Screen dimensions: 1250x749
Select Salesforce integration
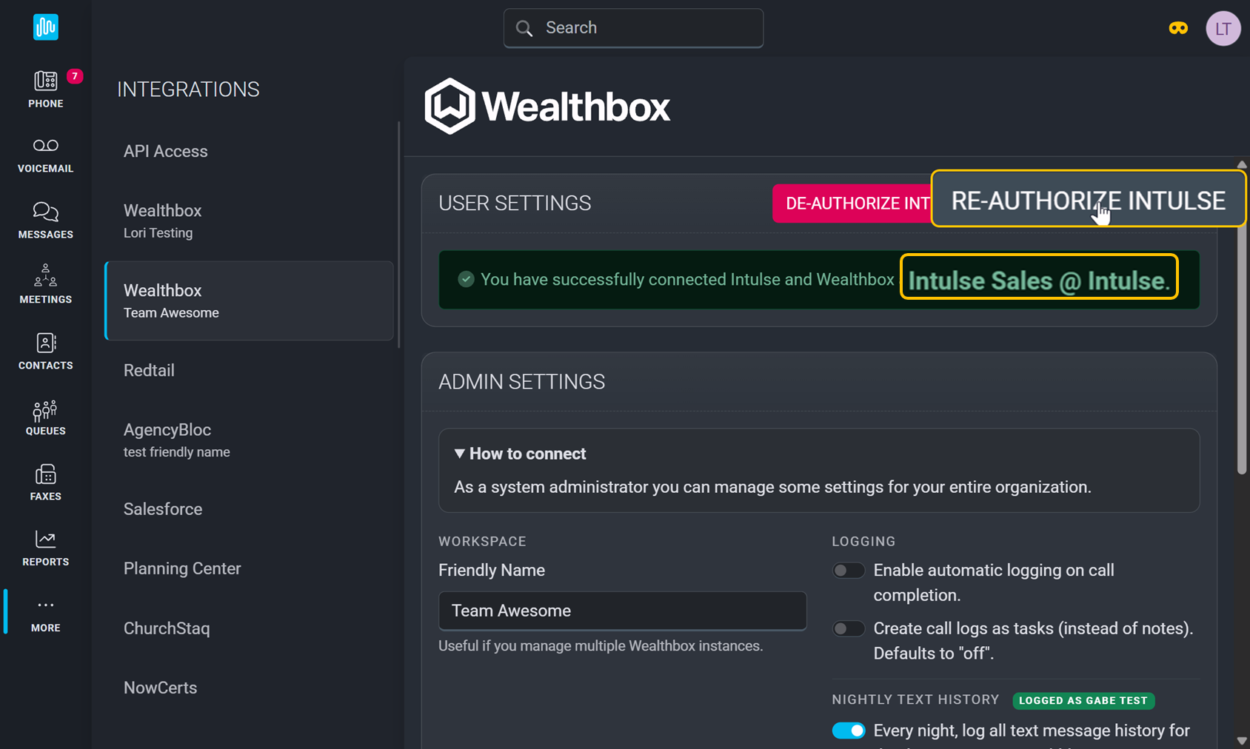coord(249,509)
